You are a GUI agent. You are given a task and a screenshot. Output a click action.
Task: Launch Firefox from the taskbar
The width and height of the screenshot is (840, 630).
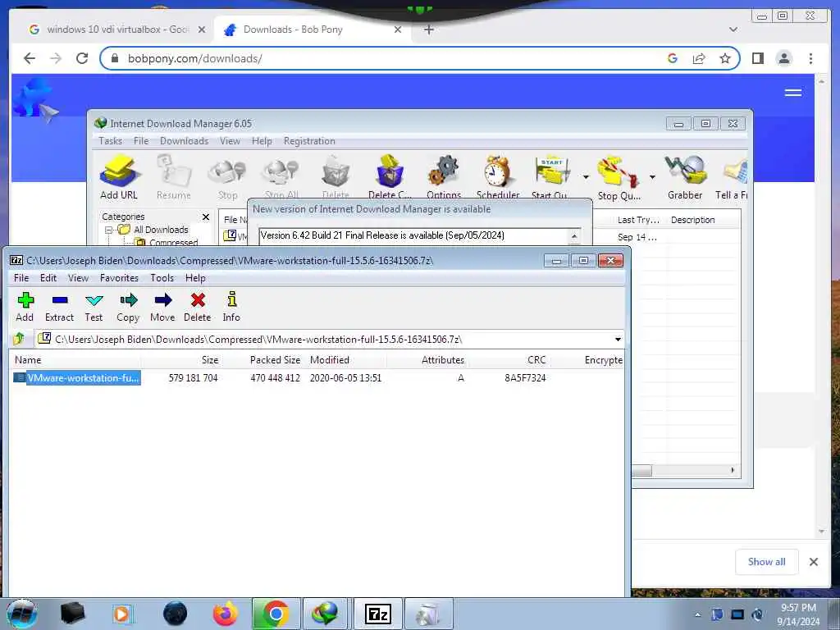[225, 614]
